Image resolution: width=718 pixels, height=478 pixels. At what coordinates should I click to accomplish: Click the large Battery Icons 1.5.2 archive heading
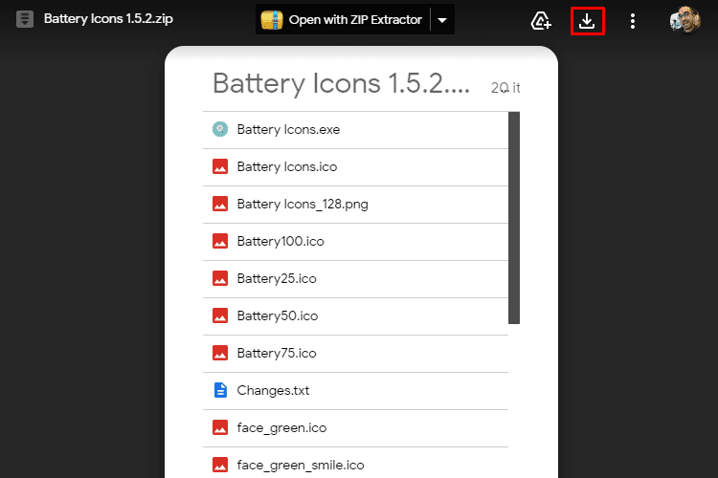(x=342, y=84)
